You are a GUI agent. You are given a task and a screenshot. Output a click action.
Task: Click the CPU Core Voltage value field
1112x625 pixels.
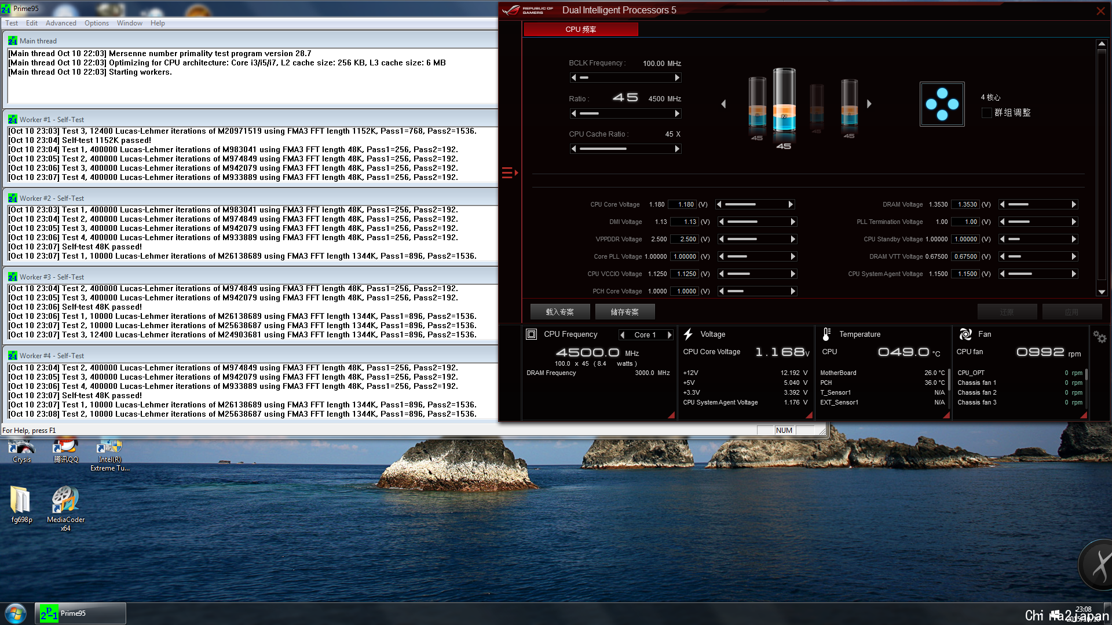pyautogui.click(x=682, y=204)
